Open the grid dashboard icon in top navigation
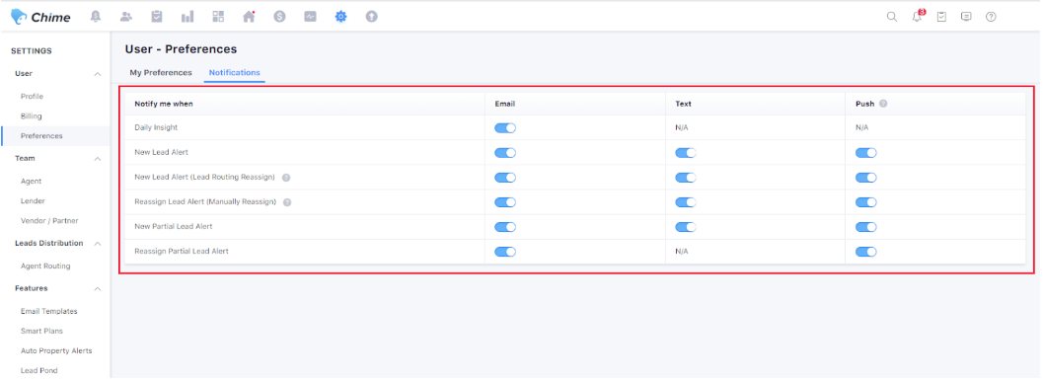The image size is (1043, 380). pos(218,17)
